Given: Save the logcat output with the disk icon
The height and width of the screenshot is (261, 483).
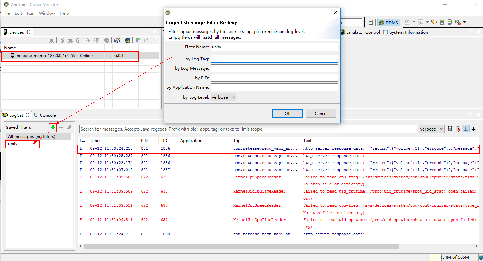Looking at the screenshot, I should 450,129.
